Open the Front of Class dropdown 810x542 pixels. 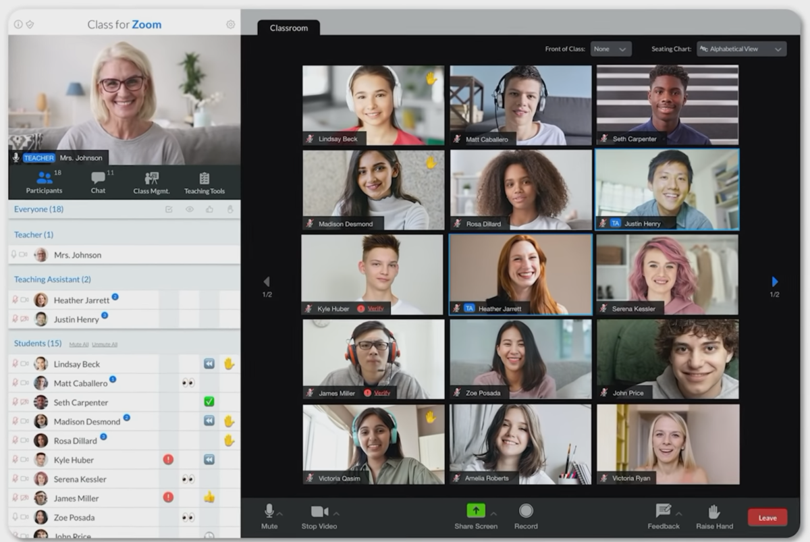click(611, 49)
